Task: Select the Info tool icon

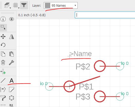Action: pos(3,19)
